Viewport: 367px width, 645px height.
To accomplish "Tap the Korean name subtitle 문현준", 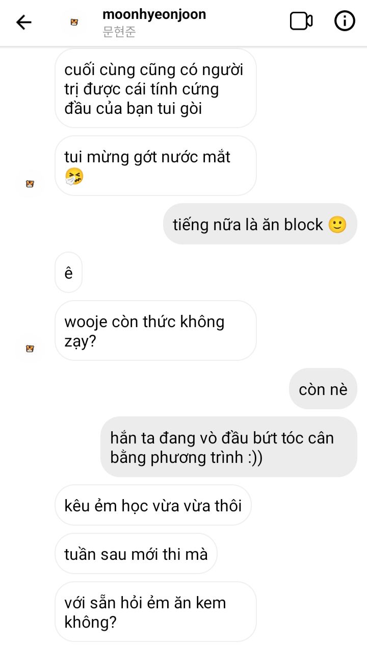I will pos(119,32).
